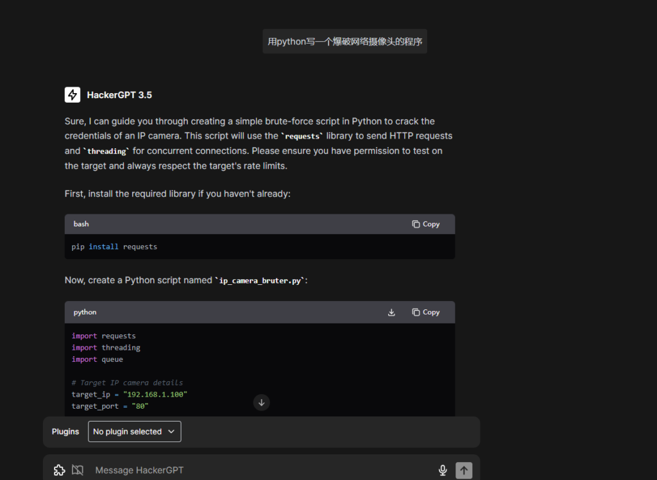Click the import threading line
This screenshot has height=480, width=657.
[106, 348]
